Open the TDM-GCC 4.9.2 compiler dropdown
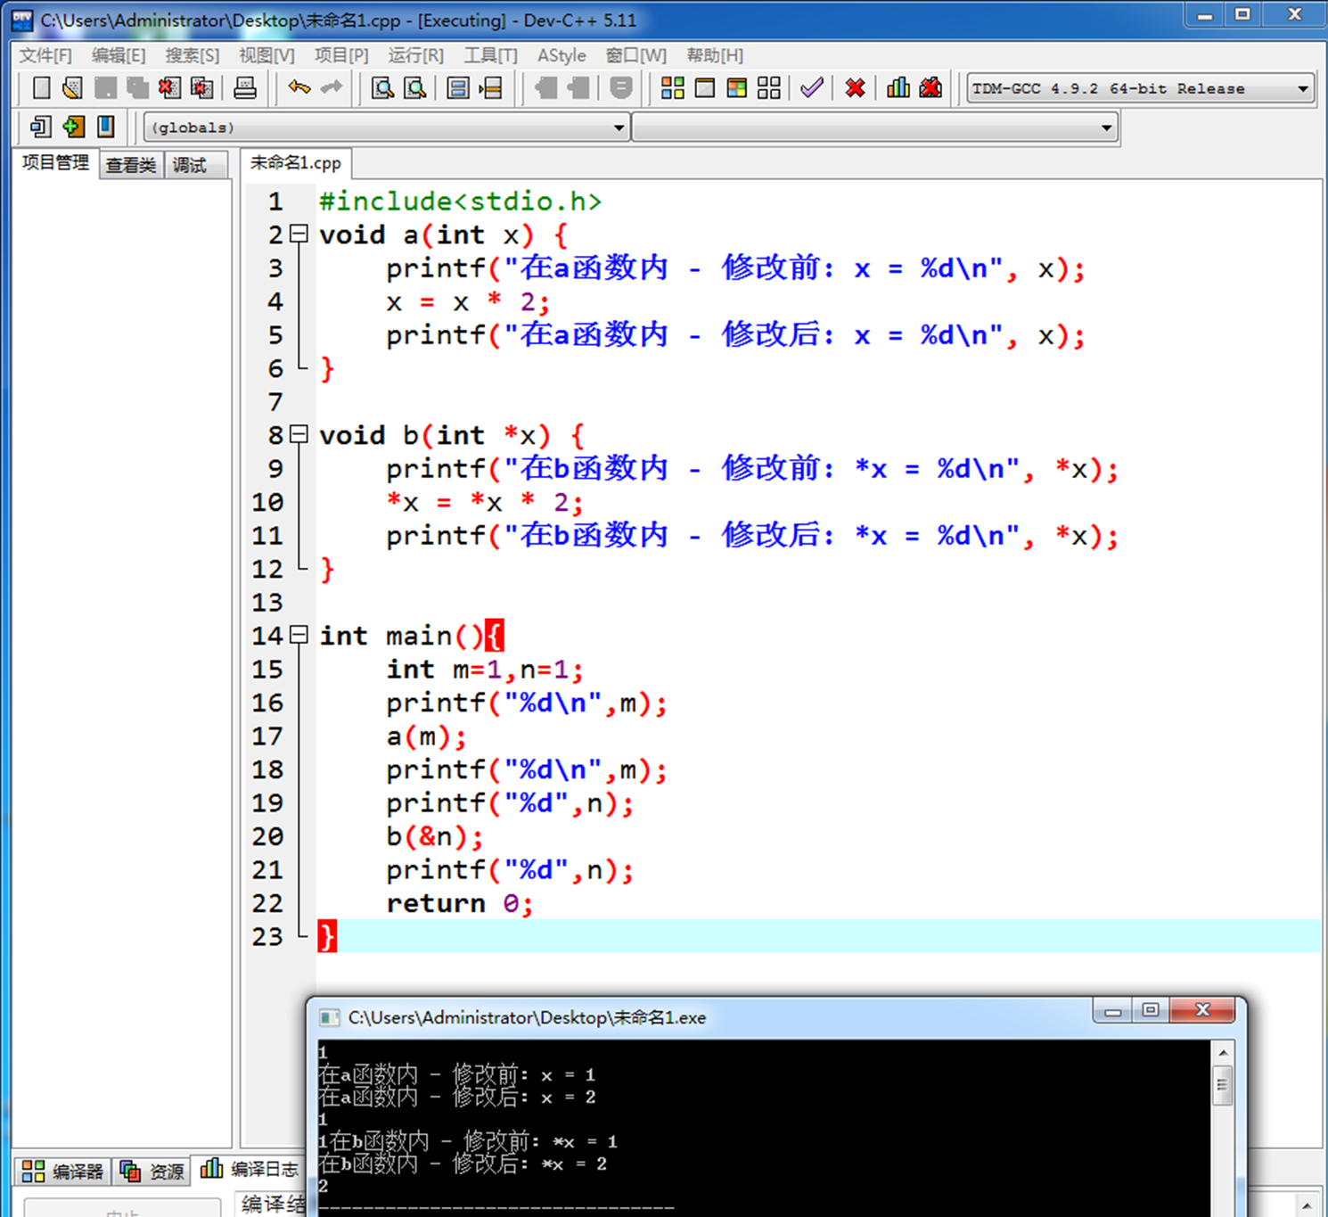 pyautogui.click(x=1141, y=88)
